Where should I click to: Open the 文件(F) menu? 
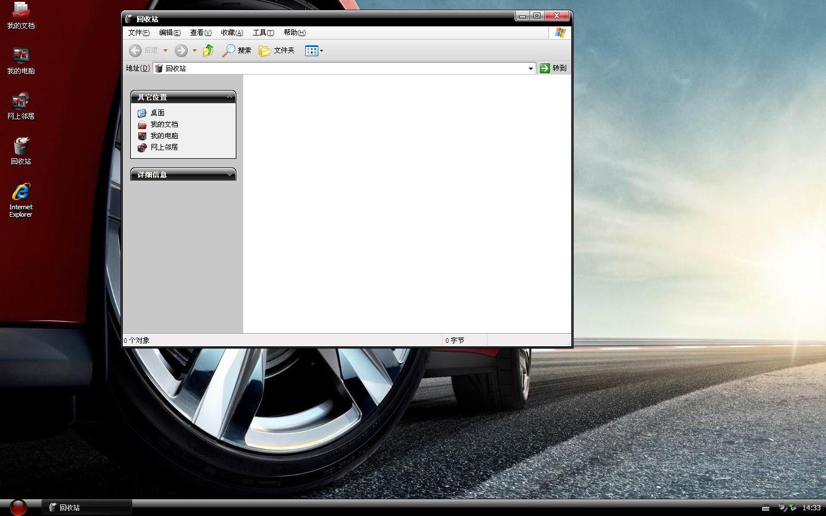pyautogui.click(x=139, y=33)
